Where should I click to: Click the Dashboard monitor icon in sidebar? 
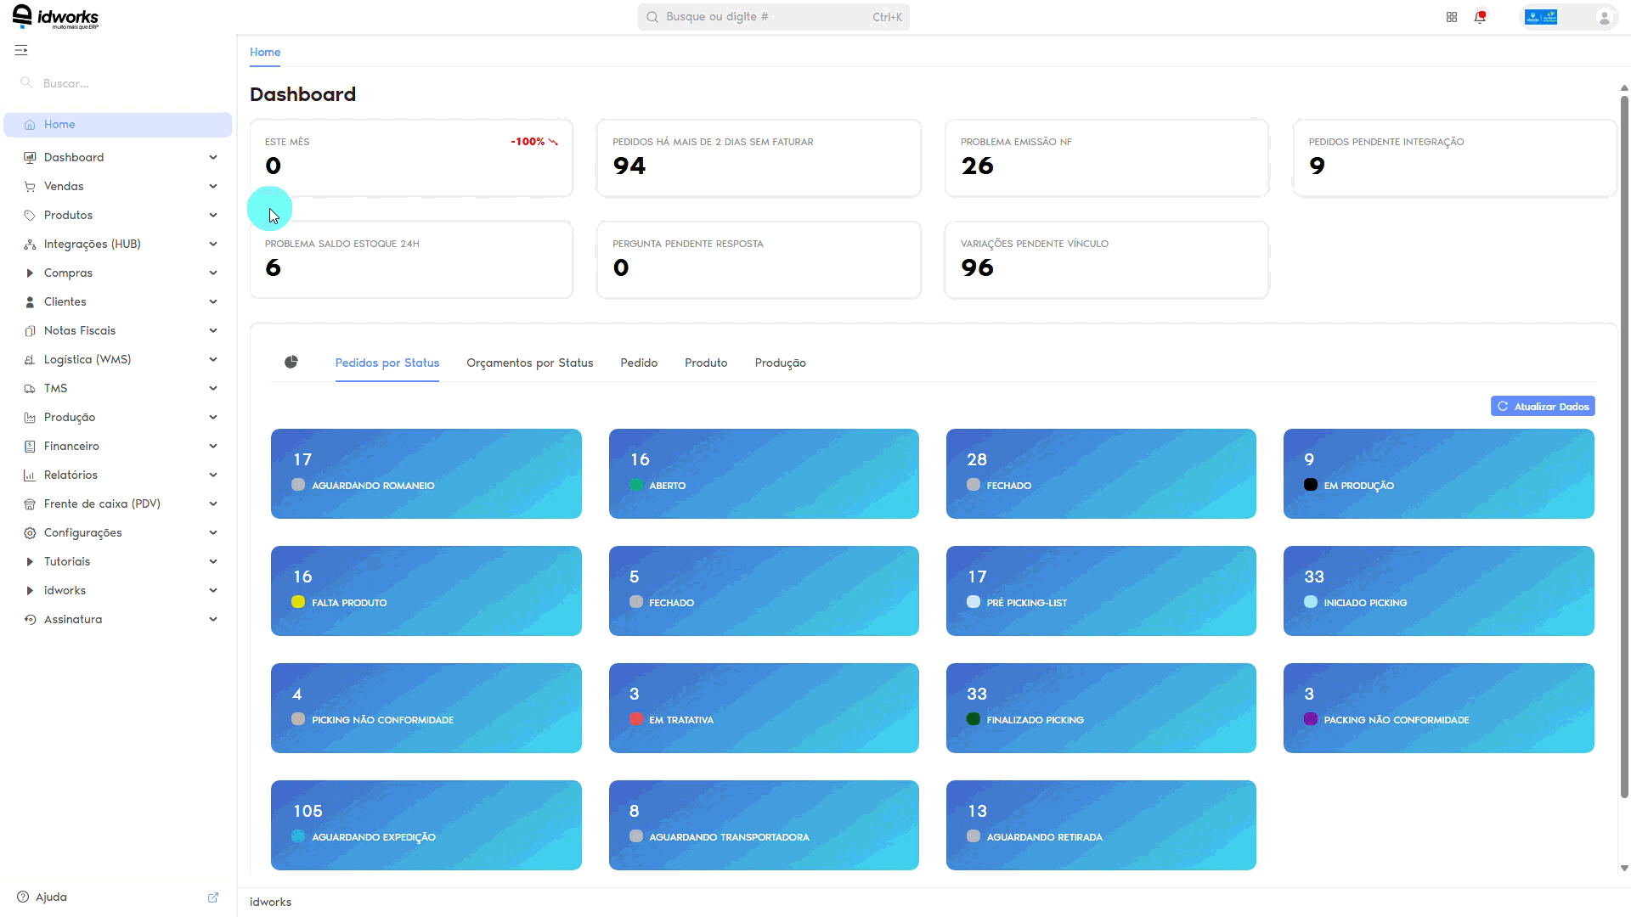(30, 158)
